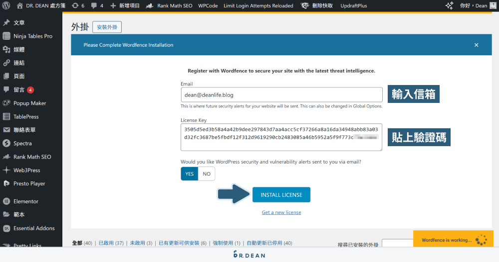Click the Web3Press icon
The image size is (499, 262).
(x=6, y=170)
